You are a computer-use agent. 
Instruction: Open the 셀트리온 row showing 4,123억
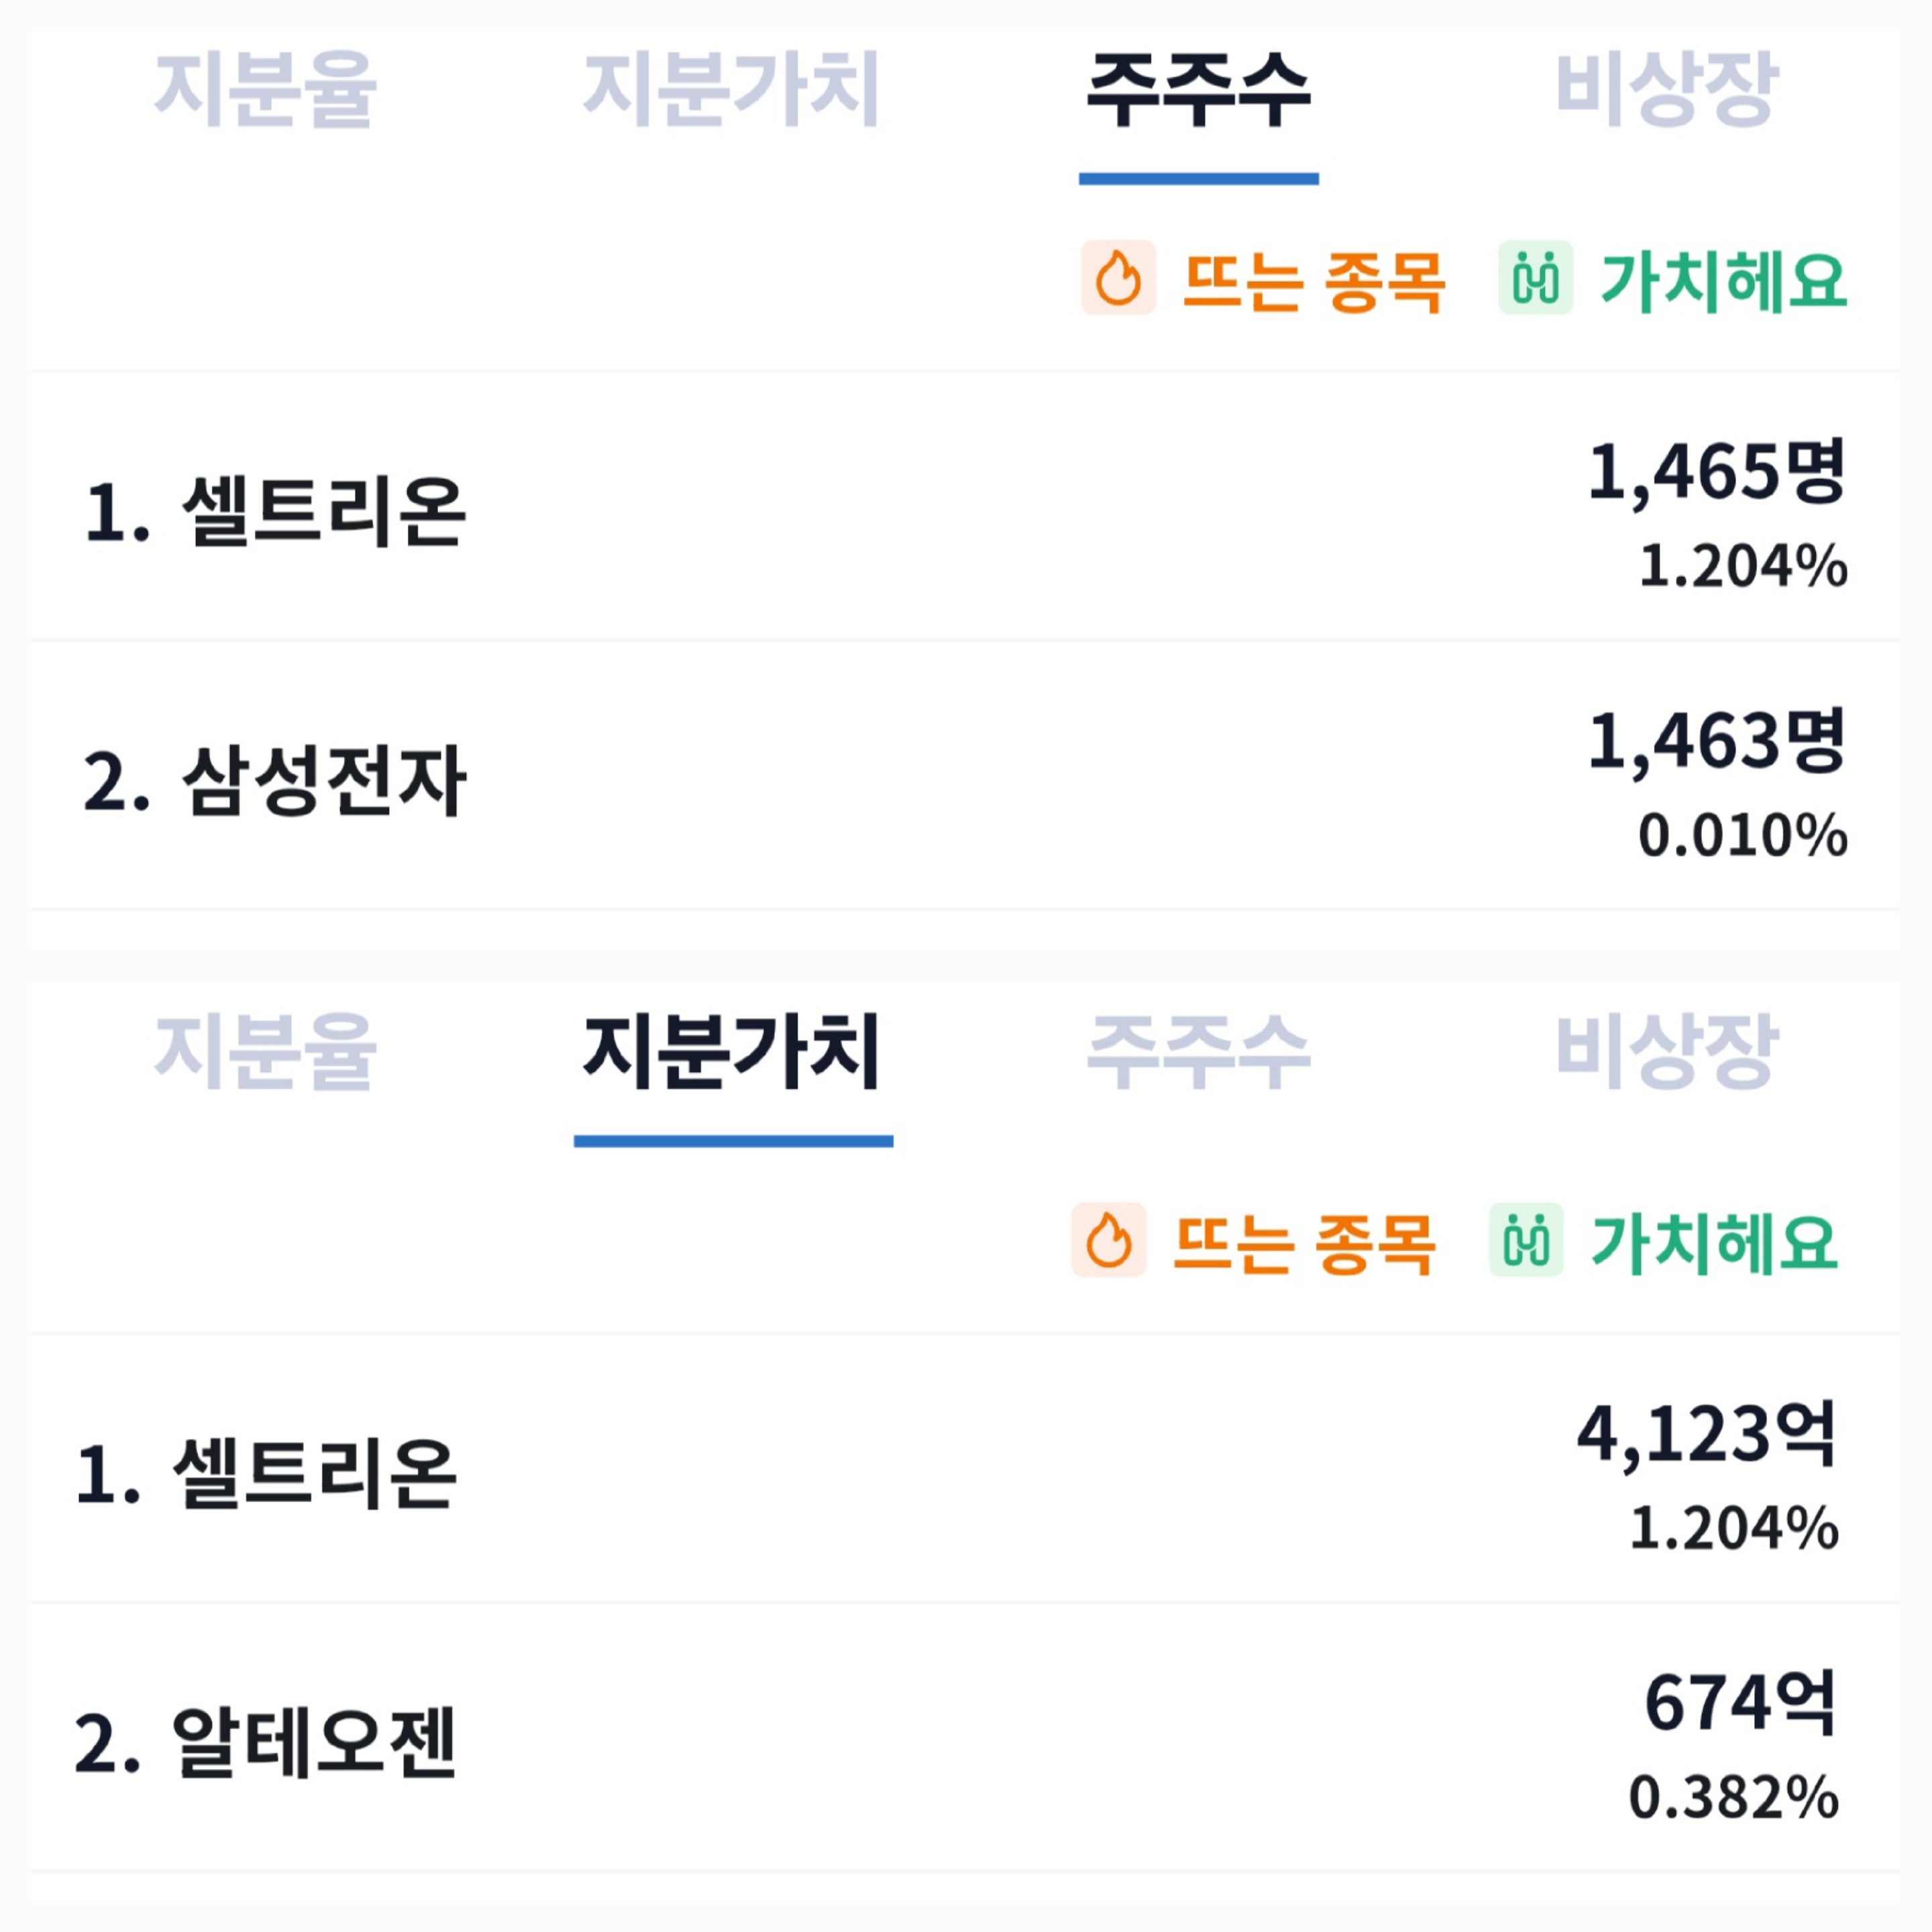(966, 1469)
